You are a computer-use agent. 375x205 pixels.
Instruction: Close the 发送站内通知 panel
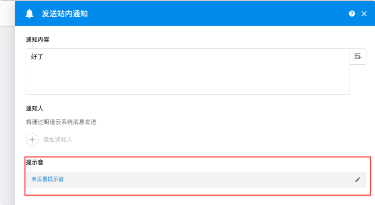click(364, 14)
